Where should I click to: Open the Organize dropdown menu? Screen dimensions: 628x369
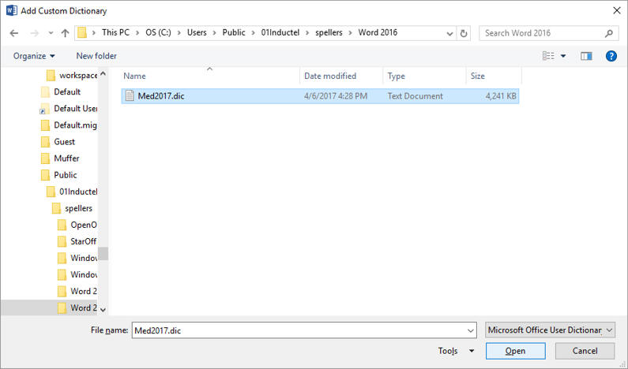pos(34,56)
